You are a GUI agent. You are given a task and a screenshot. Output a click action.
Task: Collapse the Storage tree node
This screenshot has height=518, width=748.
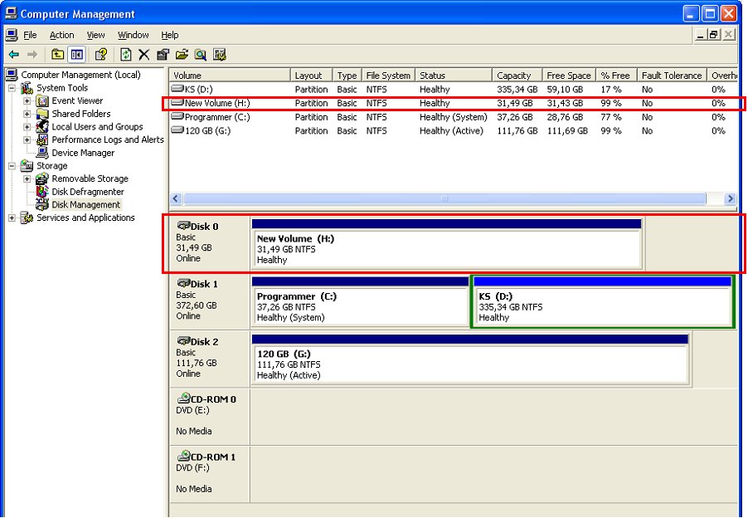(12, 166)
